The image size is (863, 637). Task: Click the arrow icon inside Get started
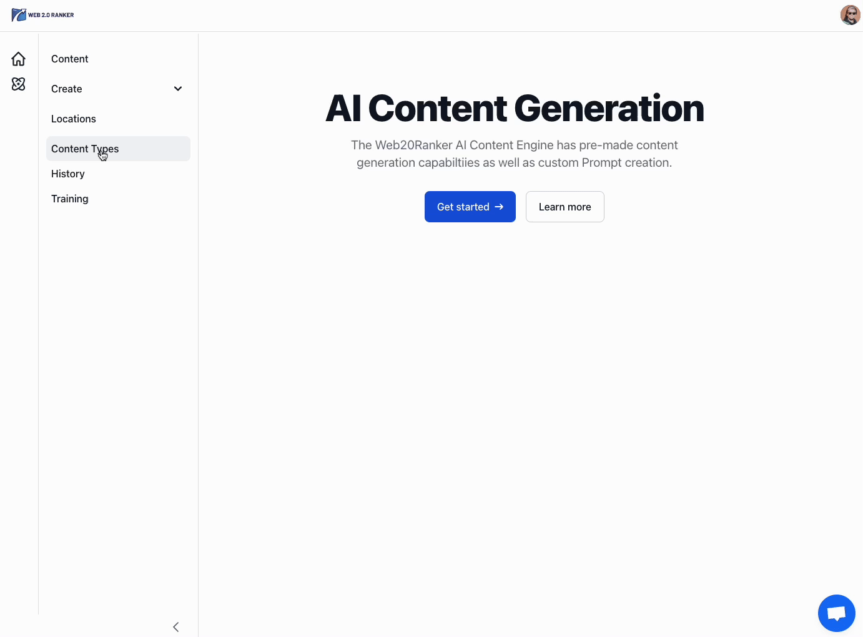[x=499, y=207]
